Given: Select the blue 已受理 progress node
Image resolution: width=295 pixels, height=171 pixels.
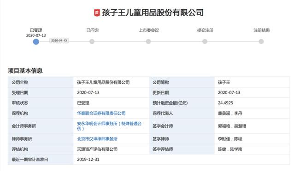Looking at the screenshot, I should pyautogui.click(x=36, y=42).
